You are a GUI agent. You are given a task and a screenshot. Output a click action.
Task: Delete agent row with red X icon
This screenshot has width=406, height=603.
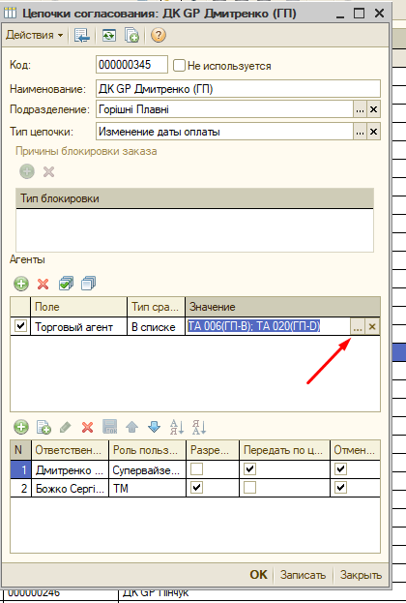pos(43,284)
